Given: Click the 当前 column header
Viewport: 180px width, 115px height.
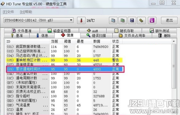Looking at the screenshot, I should click(56, 41).
